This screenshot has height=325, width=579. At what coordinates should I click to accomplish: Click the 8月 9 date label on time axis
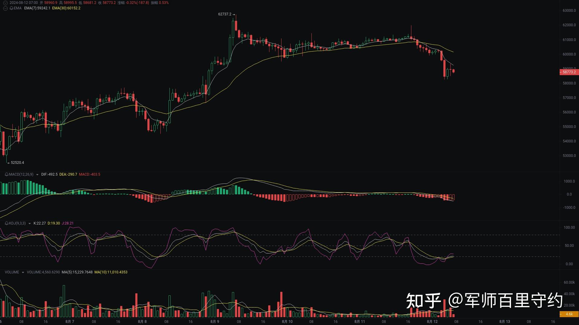coord(215,322)
